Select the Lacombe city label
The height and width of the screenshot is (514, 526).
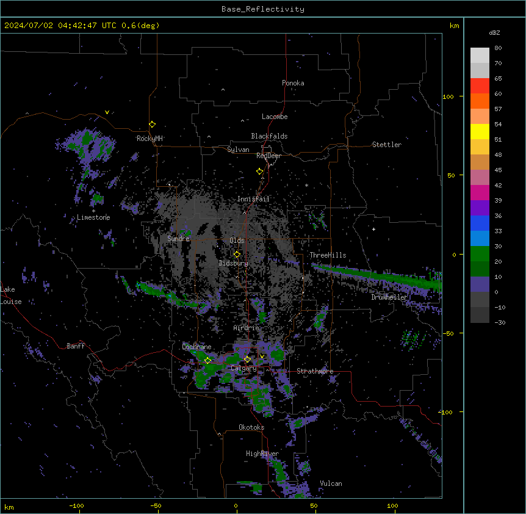coord(275,117)
